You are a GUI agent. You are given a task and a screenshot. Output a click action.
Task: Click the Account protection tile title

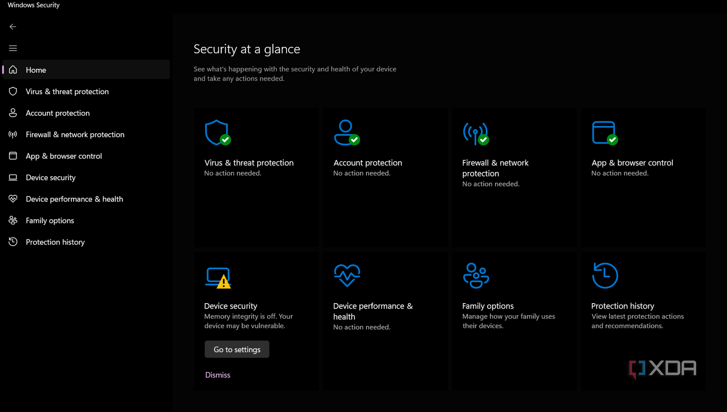point(368,163)
